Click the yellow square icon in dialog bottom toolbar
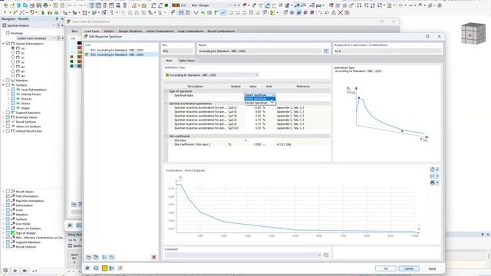Viewport: 491px width, 276px height. point(104,268)
